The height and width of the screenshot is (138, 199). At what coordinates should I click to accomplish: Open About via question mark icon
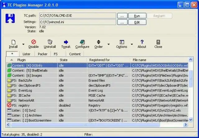click(x=142, y=42)
